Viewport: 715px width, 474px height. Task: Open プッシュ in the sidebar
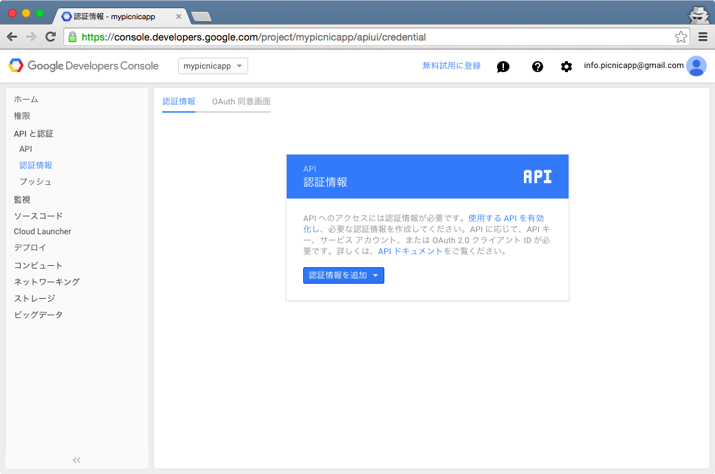[x=36, y=182]
